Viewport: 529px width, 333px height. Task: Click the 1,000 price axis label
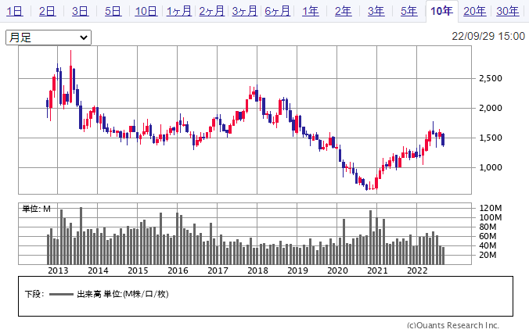click(x=491, y=167)
